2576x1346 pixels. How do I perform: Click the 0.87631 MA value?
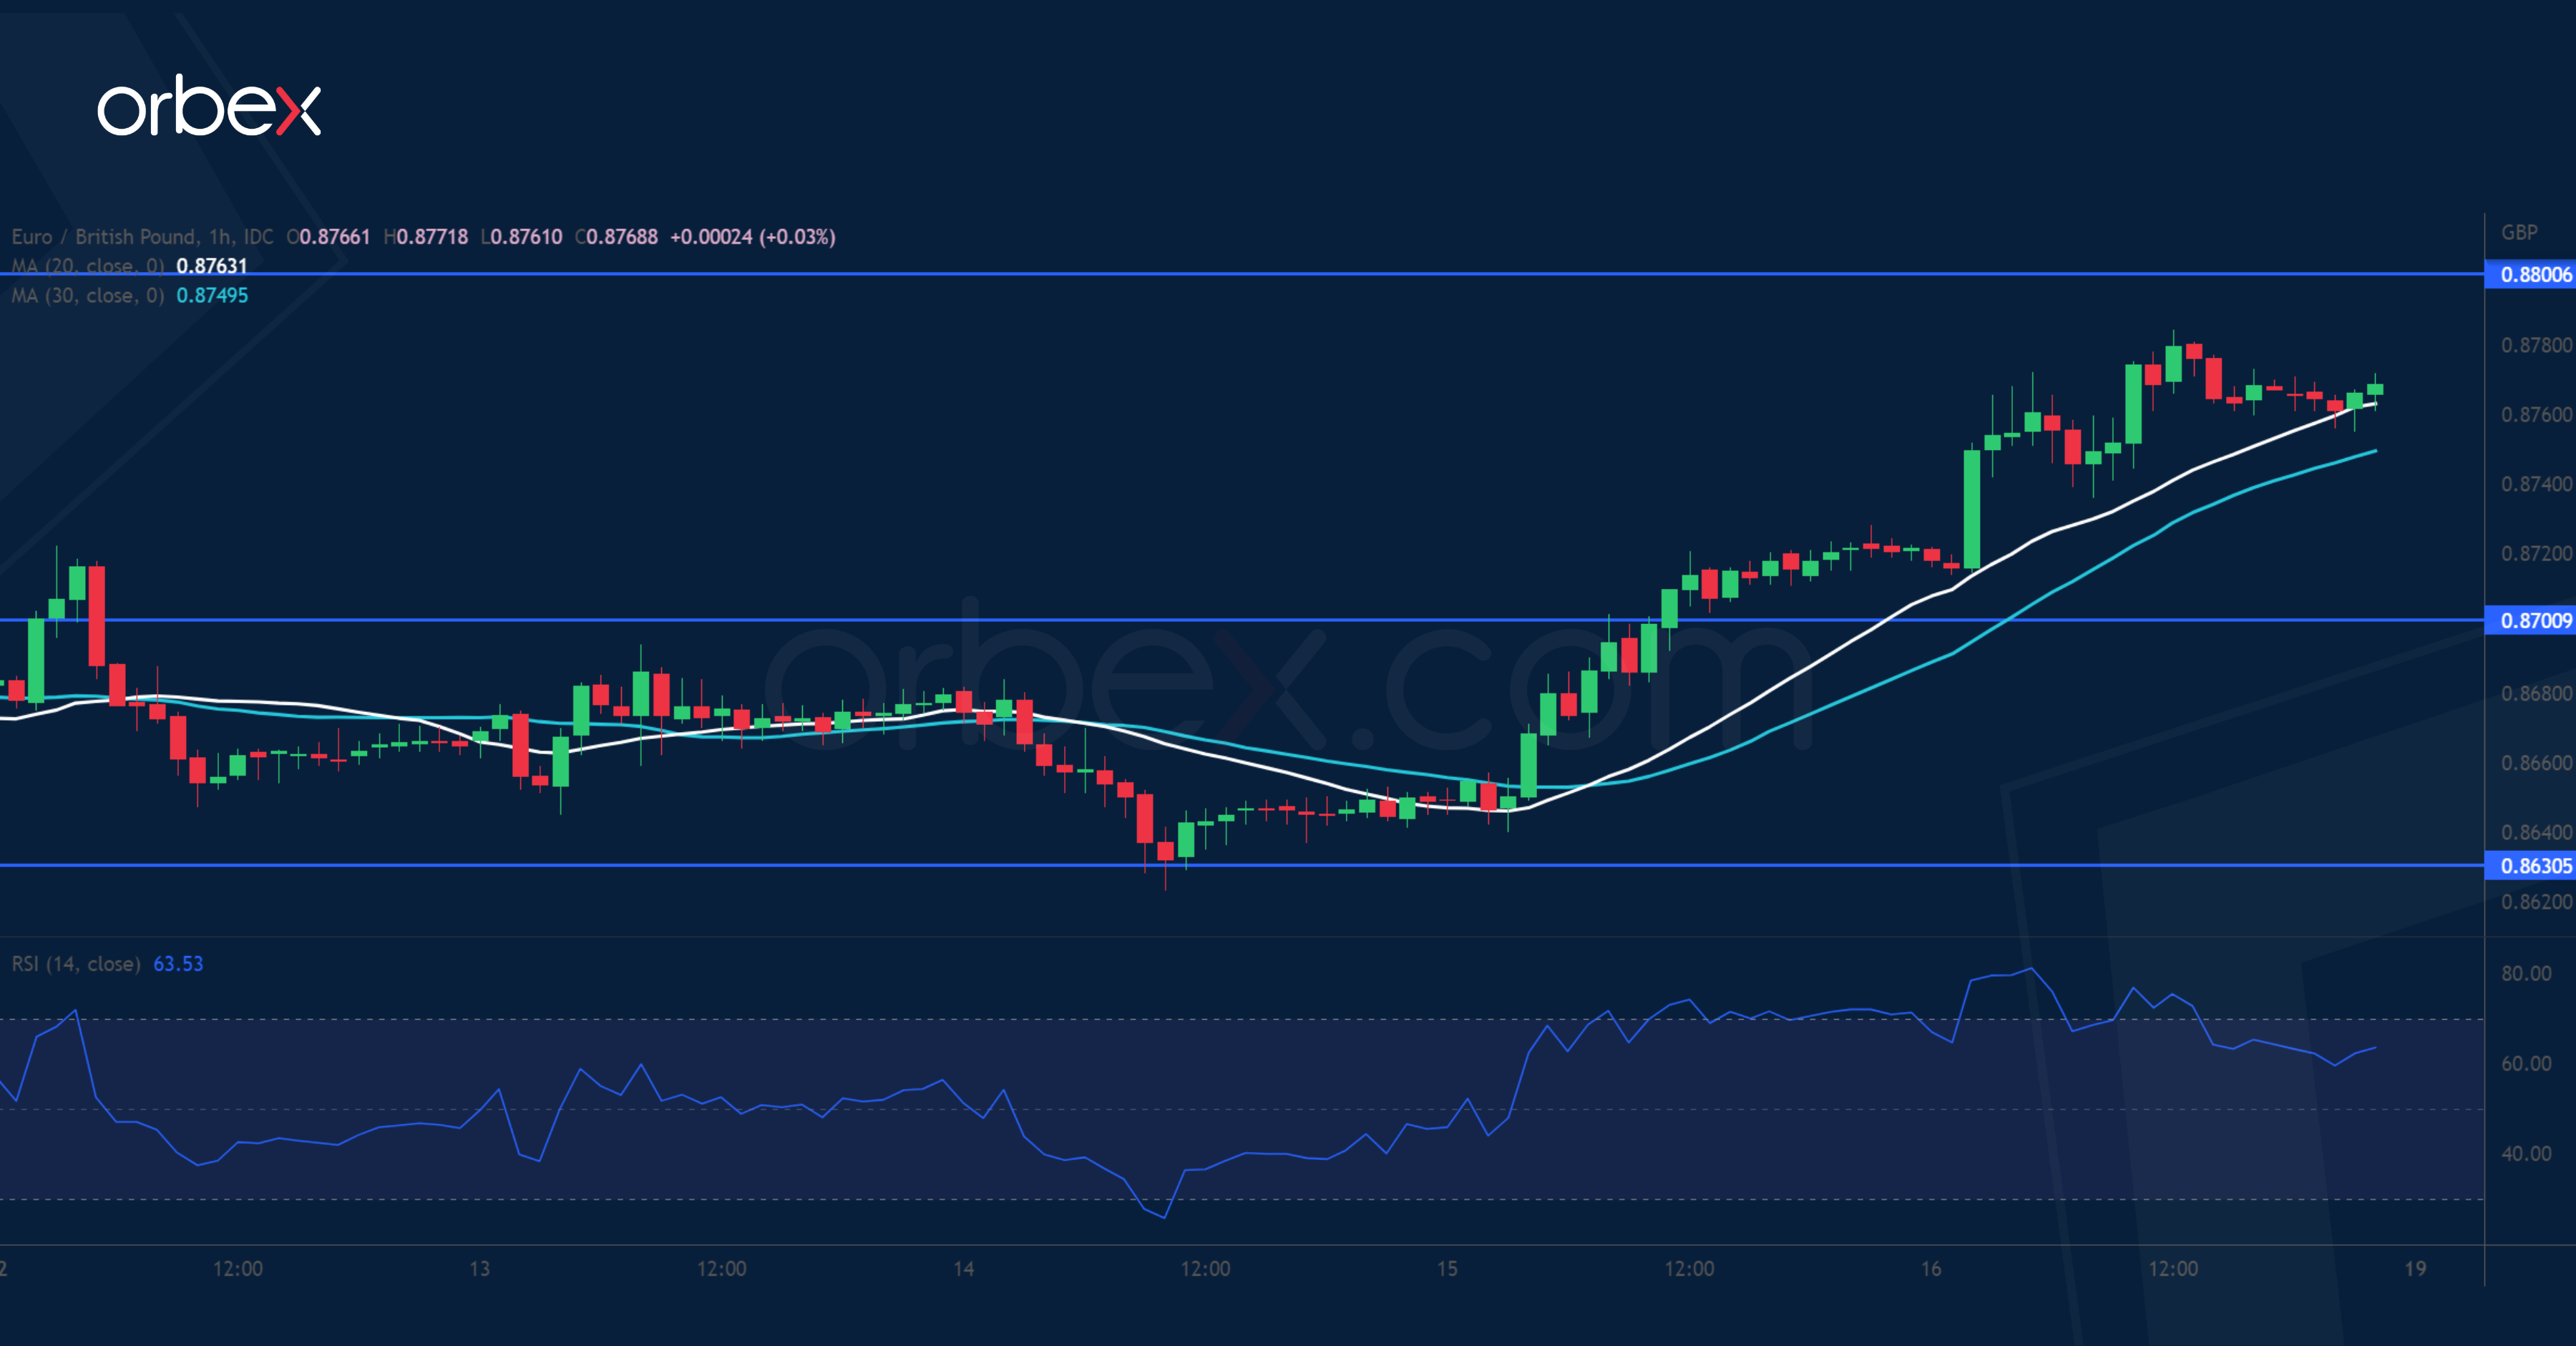(x=212, y=266)
